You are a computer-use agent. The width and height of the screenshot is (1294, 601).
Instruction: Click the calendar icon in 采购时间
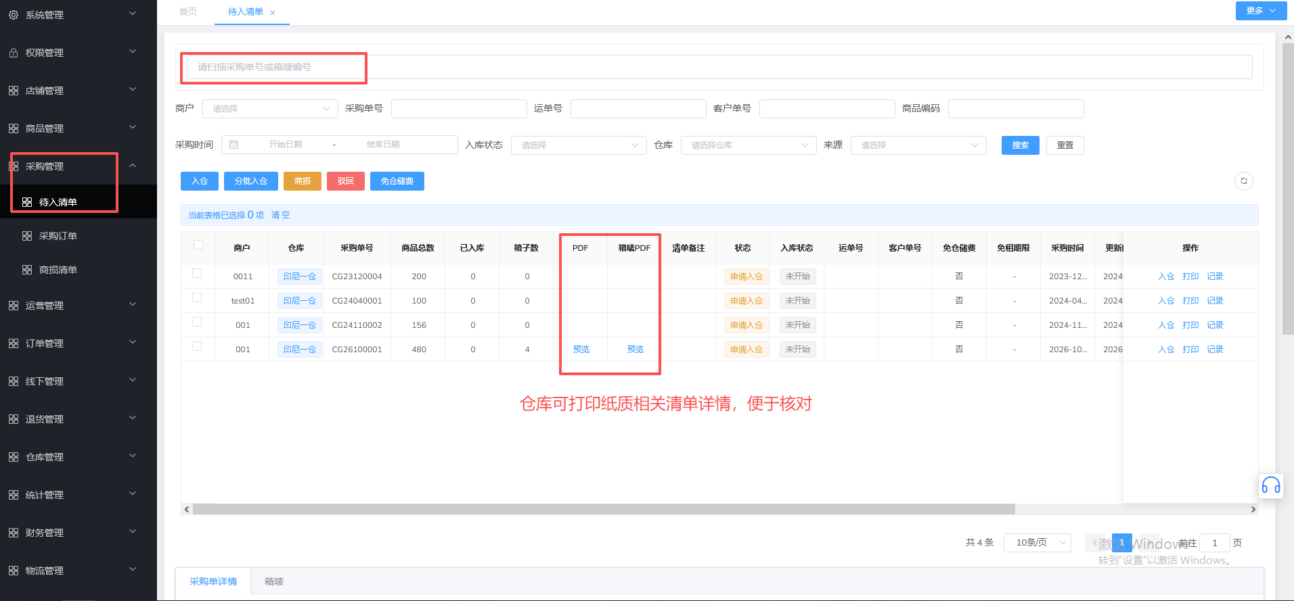pos(234,145)
